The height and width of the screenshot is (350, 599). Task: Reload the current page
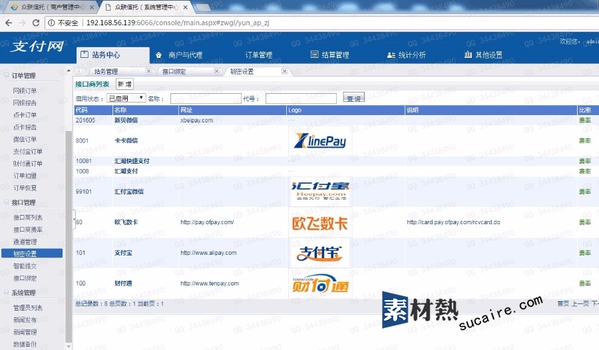(x=35, y=23)
